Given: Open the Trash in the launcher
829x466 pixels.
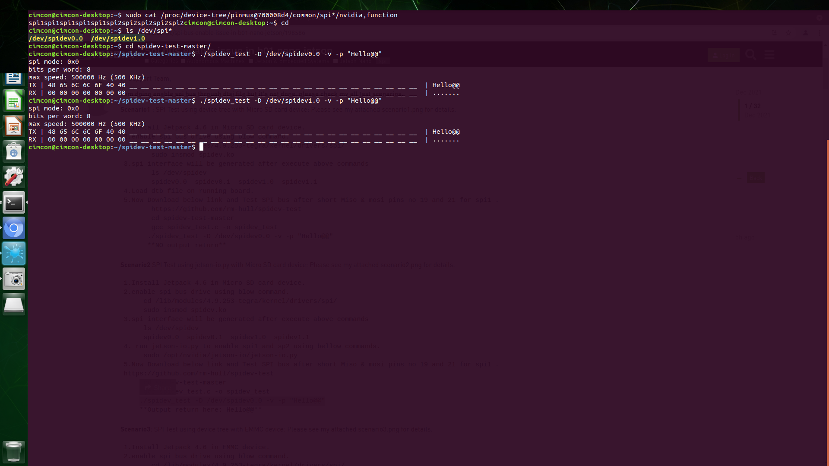Looking at the screenshot, I should point(13,452).
